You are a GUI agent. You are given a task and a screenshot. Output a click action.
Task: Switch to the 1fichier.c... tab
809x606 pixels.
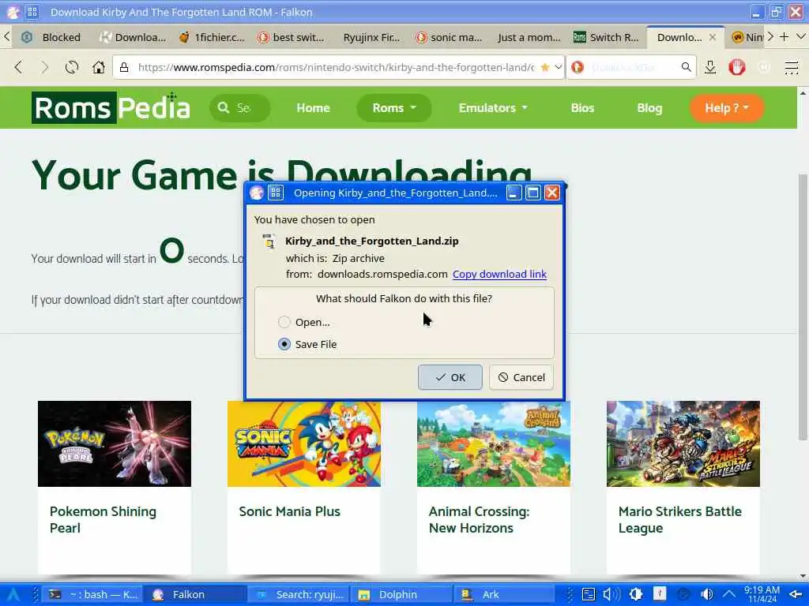tap(212, 37)
